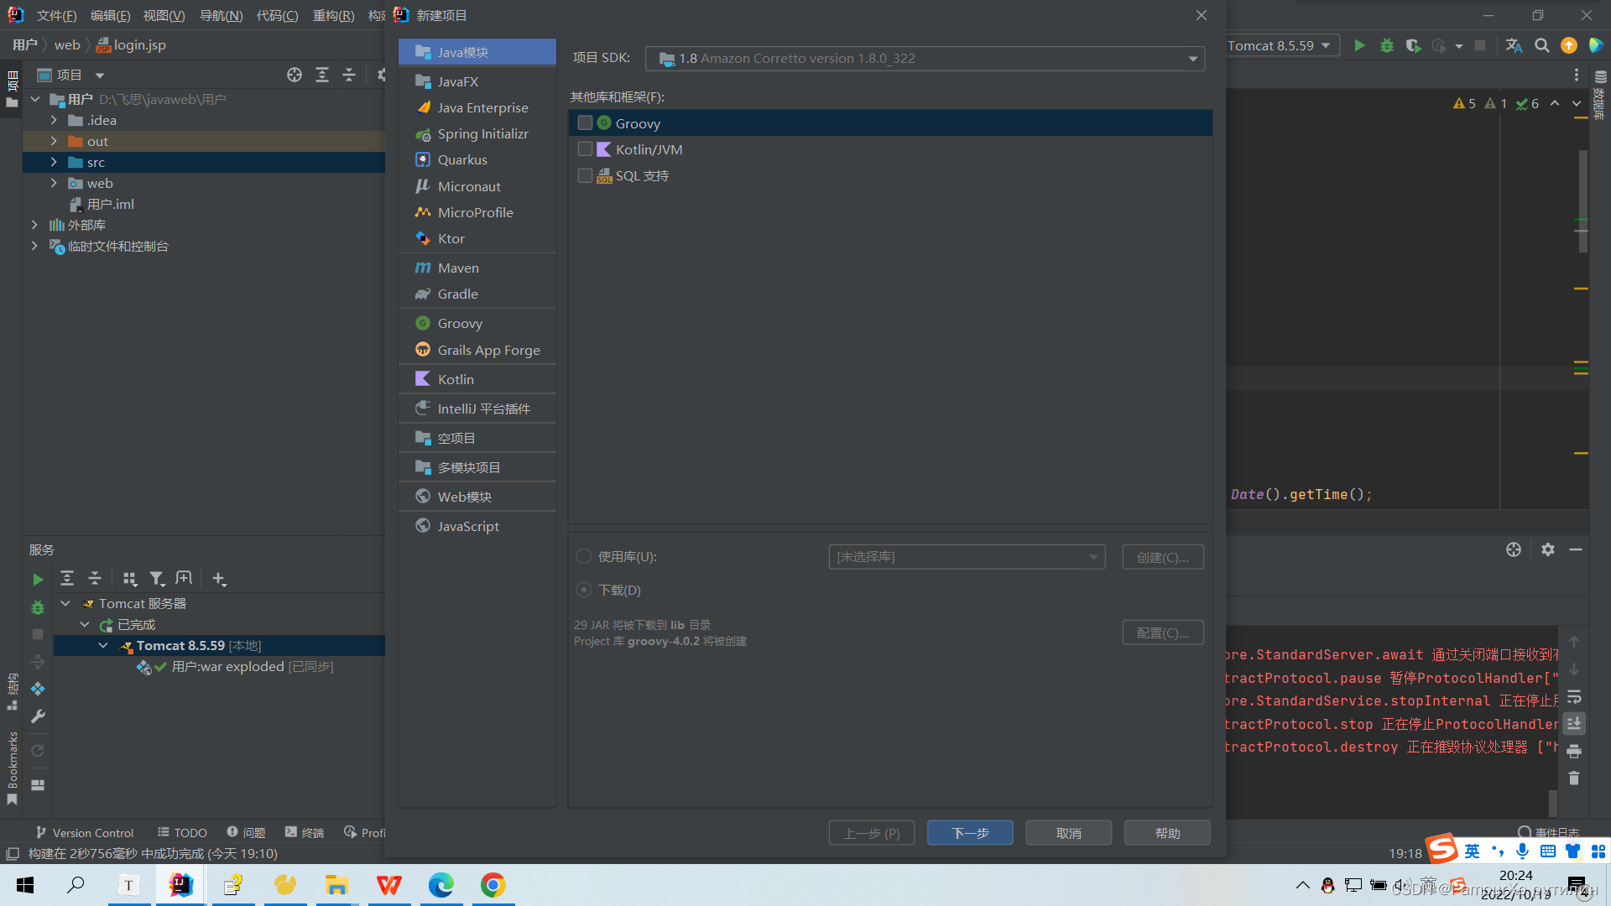Open Search Everywhere magnifier icon

(1541, 45)
